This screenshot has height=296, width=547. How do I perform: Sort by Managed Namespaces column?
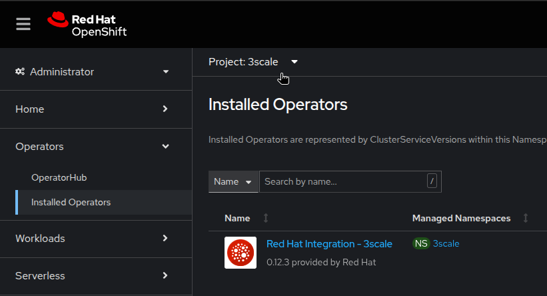pyautogui.click(x=461, y=218)
